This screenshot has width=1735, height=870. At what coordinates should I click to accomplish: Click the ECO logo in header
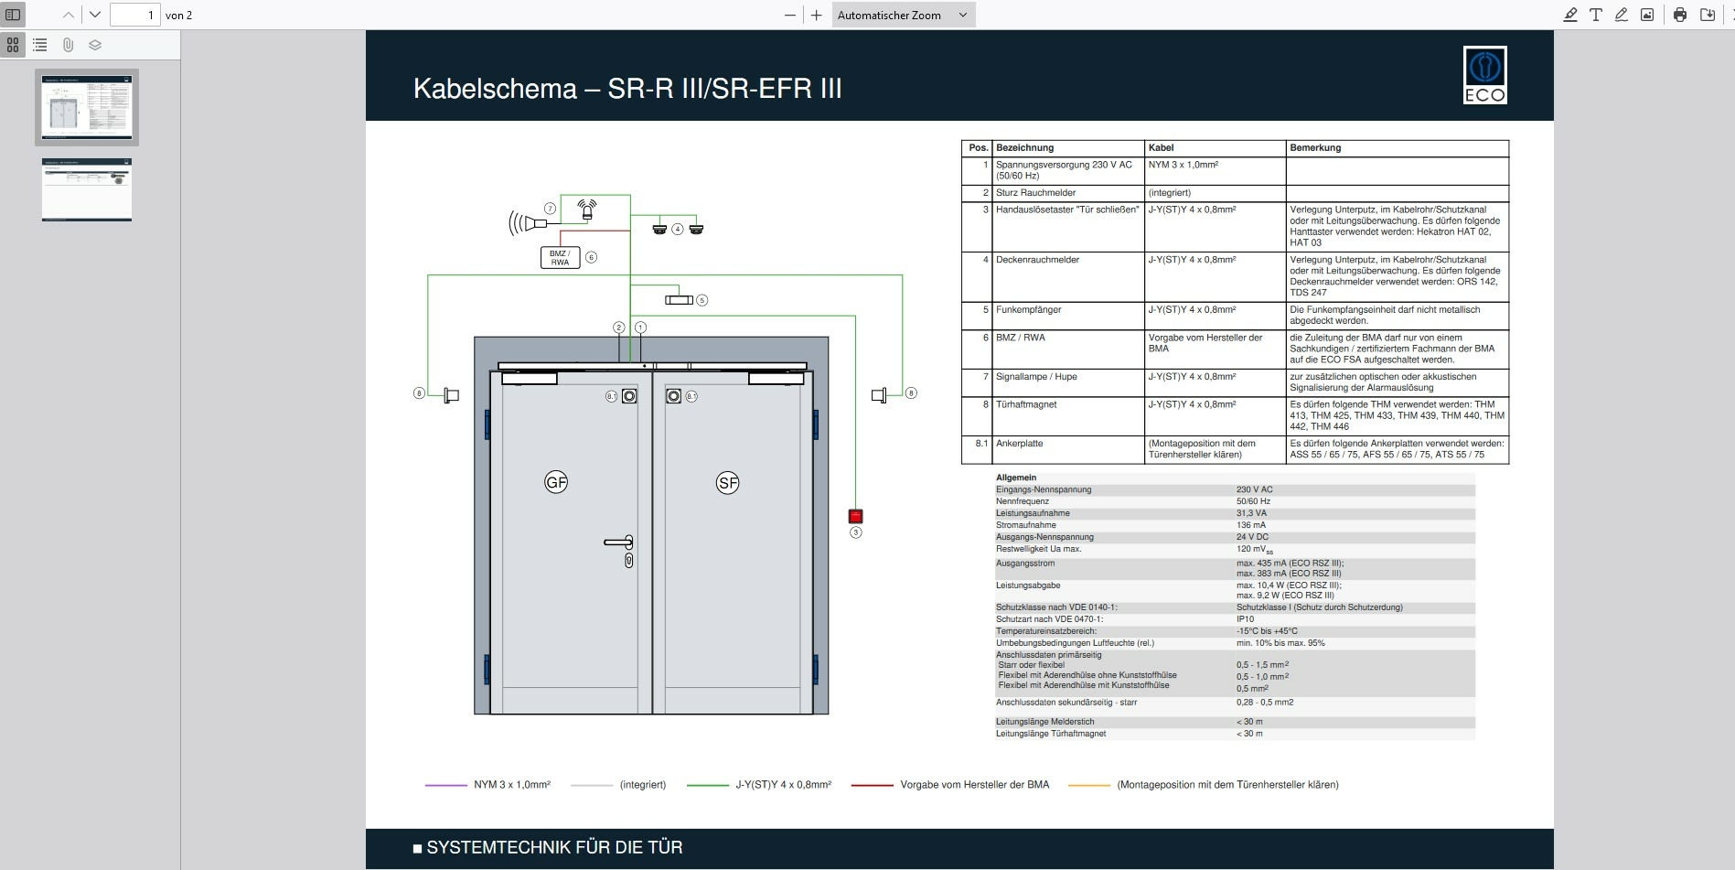point(1484,75)
